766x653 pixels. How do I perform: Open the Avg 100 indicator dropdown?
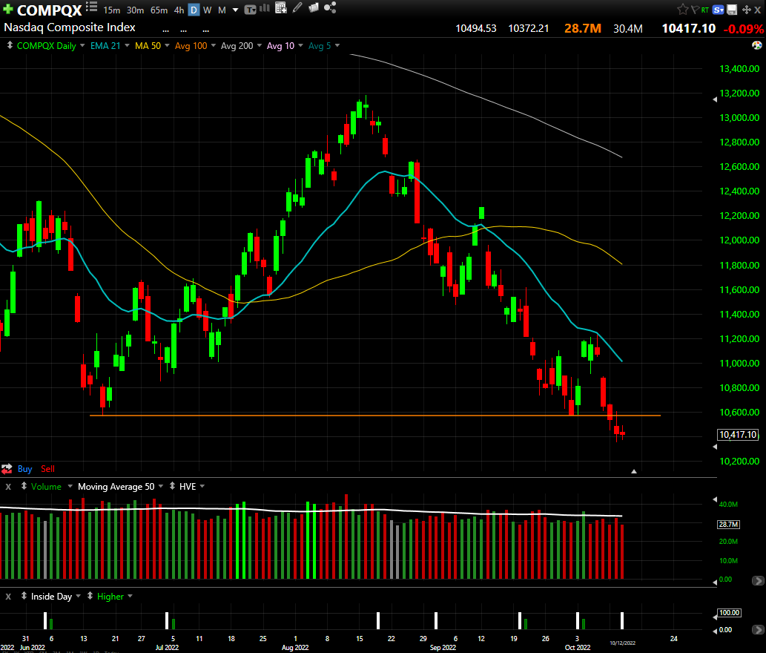[x=214, y=45]
